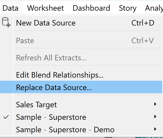Image resolution: width=163 pixels, height=138 pixels.
Task: Click the New Data Source cylinder icon
Action: [6, 22]
